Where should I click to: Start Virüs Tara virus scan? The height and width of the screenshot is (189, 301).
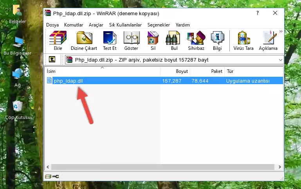tap(243, 41)
